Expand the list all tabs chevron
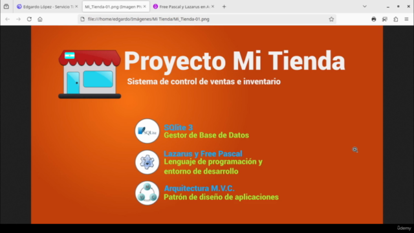414x233 pixels. point(365,6)
